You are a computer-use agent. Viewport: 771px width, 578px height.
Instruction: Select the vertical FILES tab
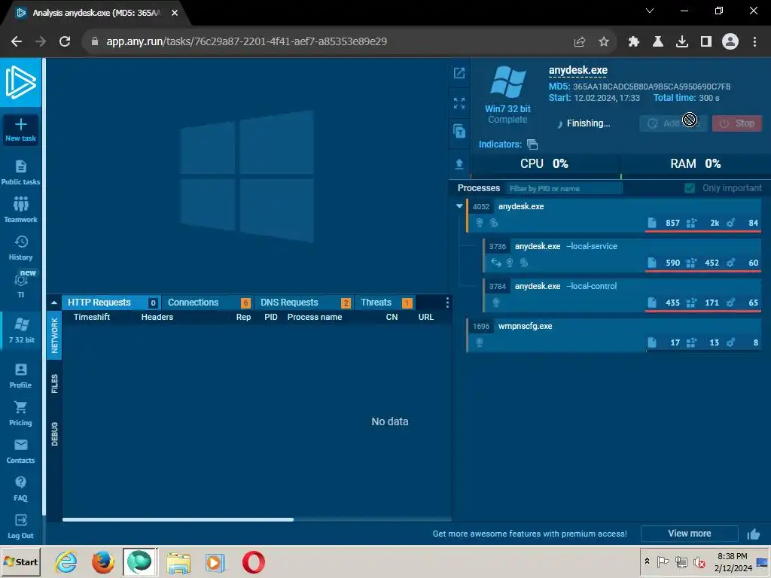(x=54, y=384)
